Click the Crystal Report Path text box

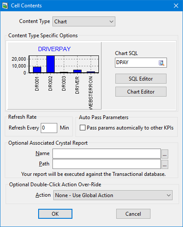pyautogui.click(x=107, y=164)
